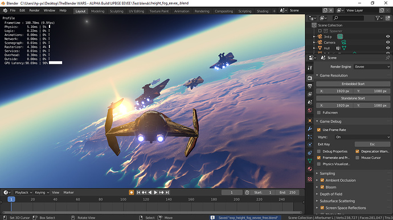This screenshot has height=220, width=393.
Task: Open the Playback dropdown in timeline
Action: click(x=23, y=193)
